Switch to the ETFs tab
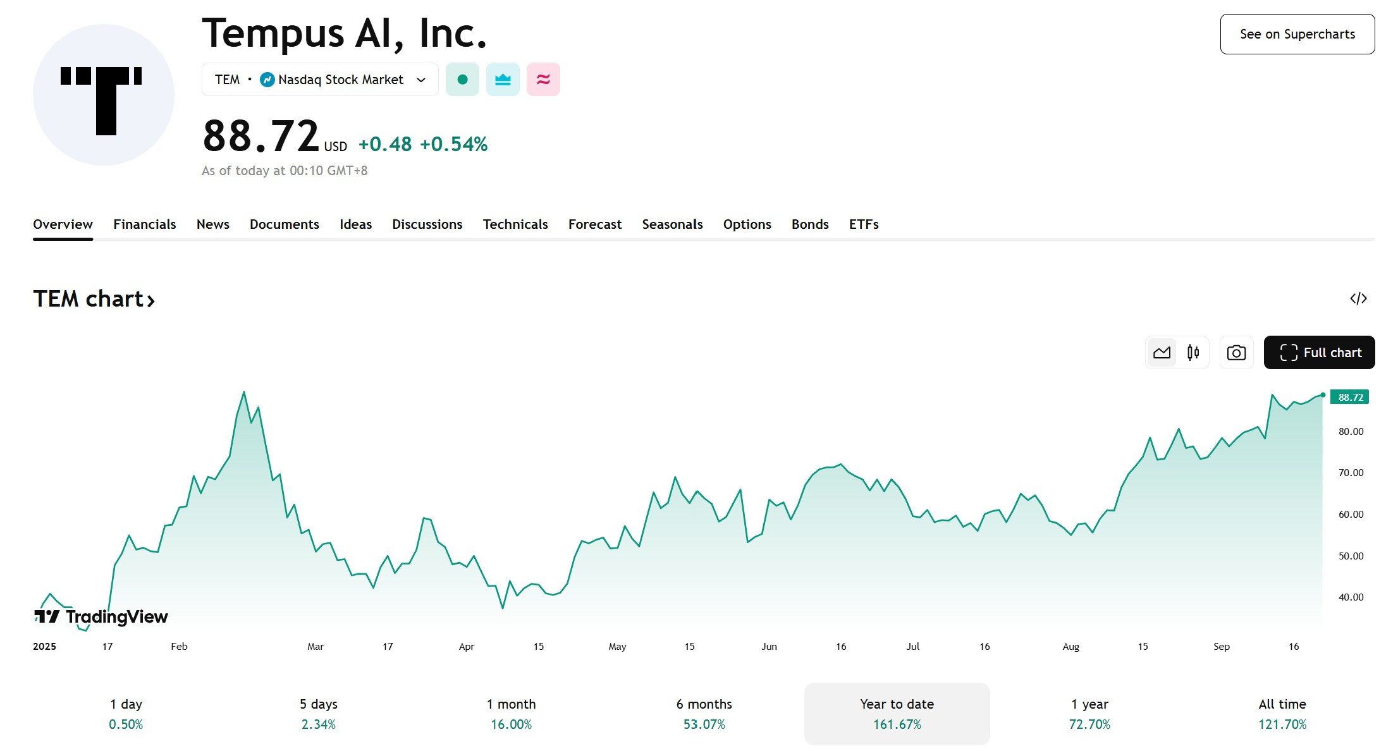 point(864,224)
